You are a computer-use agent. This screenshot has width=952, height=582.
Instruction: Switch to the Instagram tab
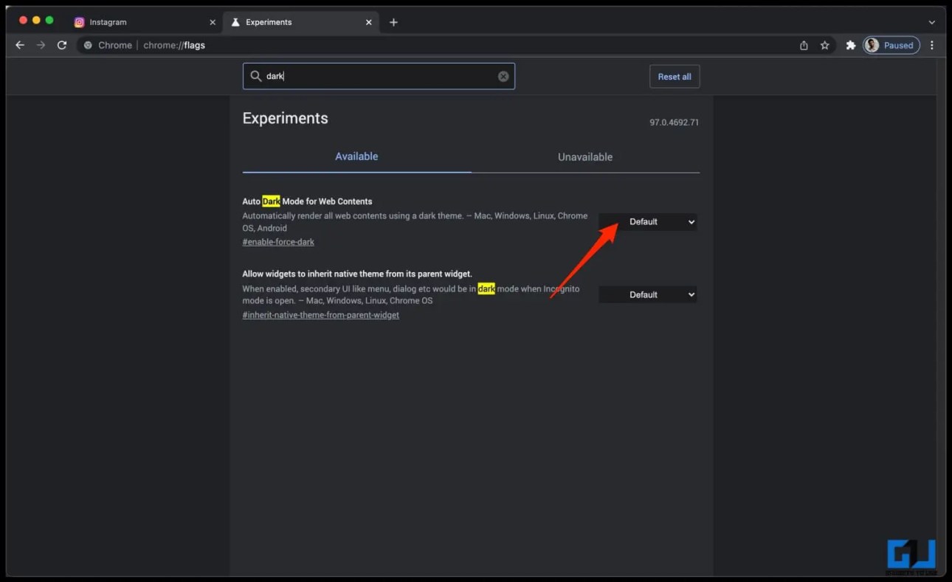[x=145, y=22]
